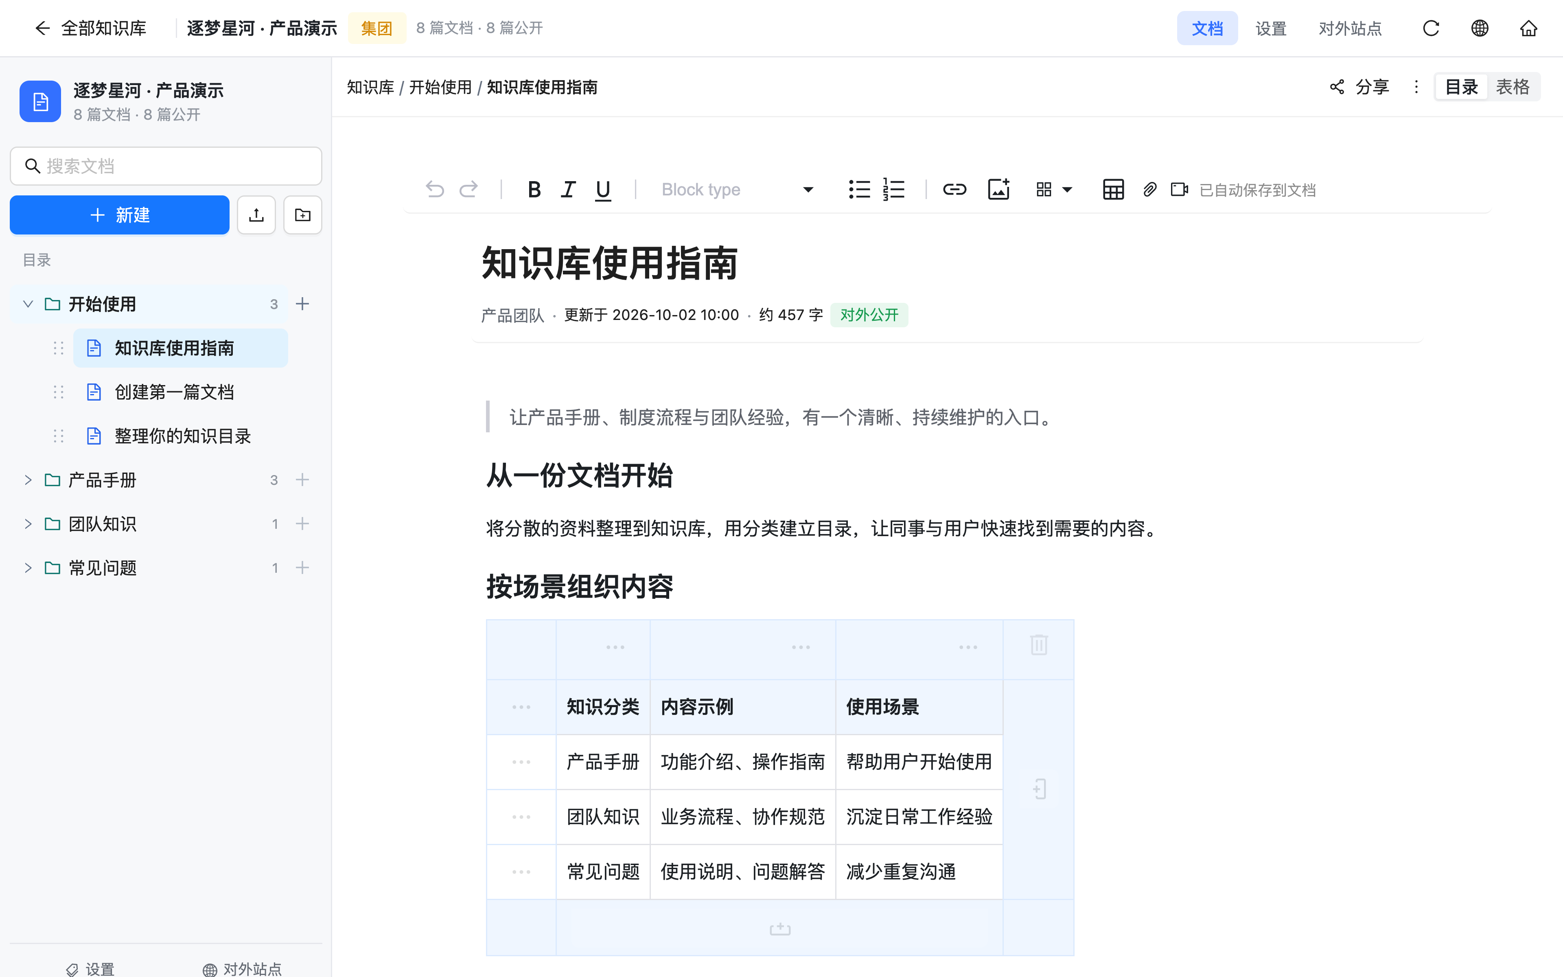Viewport: 1563px width, 977px height.
Task: Insert video with video icon
Action: pyautogui.click(x=1179, y=189)
